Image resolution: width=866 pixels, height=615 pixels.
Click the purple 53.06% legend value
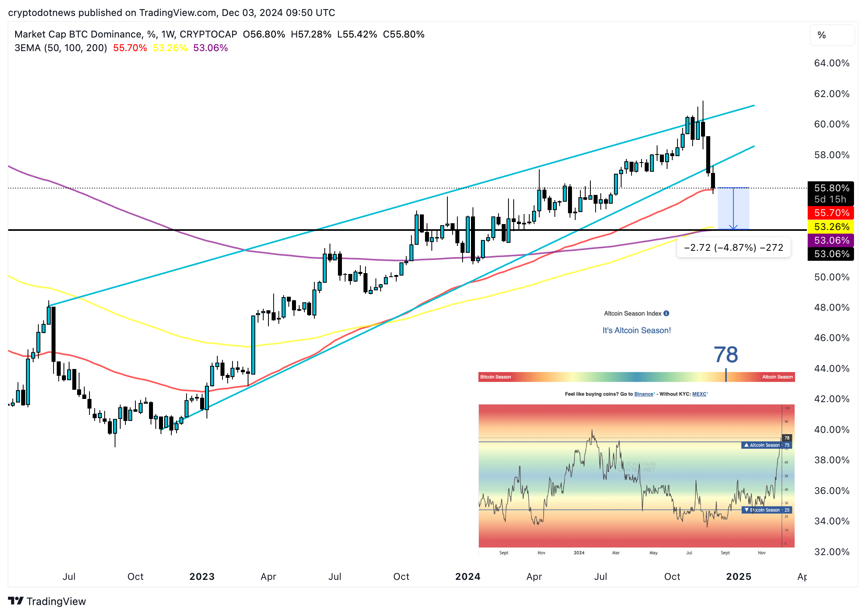211,48
